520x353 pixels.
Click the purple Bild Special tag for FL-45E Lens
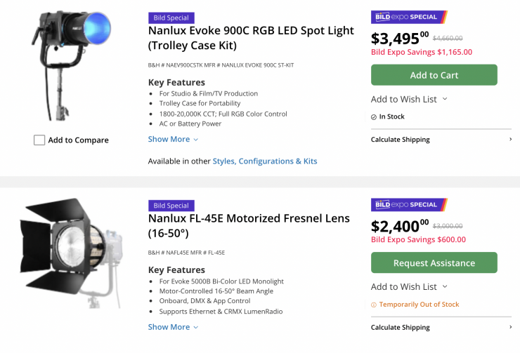[171, 206]
